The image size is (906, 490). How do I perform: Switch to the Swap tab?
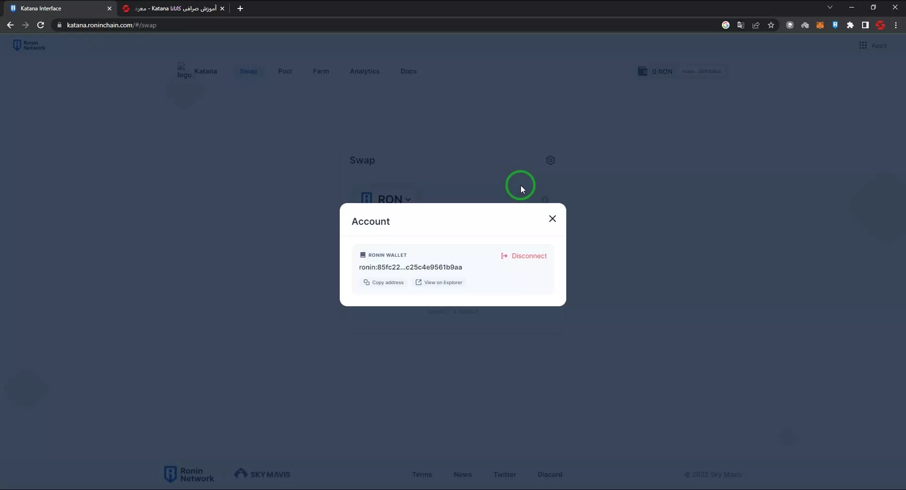(248, 71)
